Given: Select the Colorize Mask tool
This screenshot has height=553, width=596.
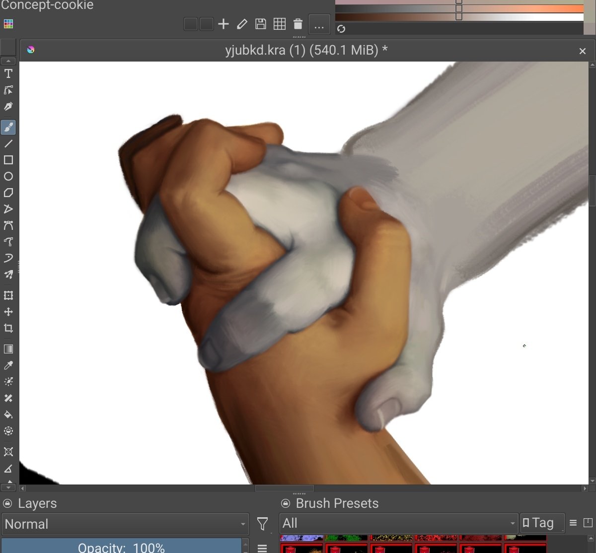Looking at the screenshot, I should coord(8,382).
